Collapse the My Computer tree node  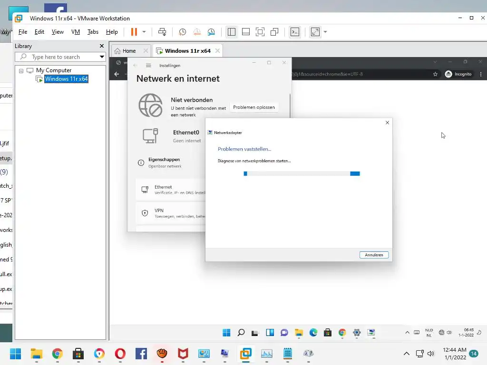pyautogui.click(x=21, y=71)
